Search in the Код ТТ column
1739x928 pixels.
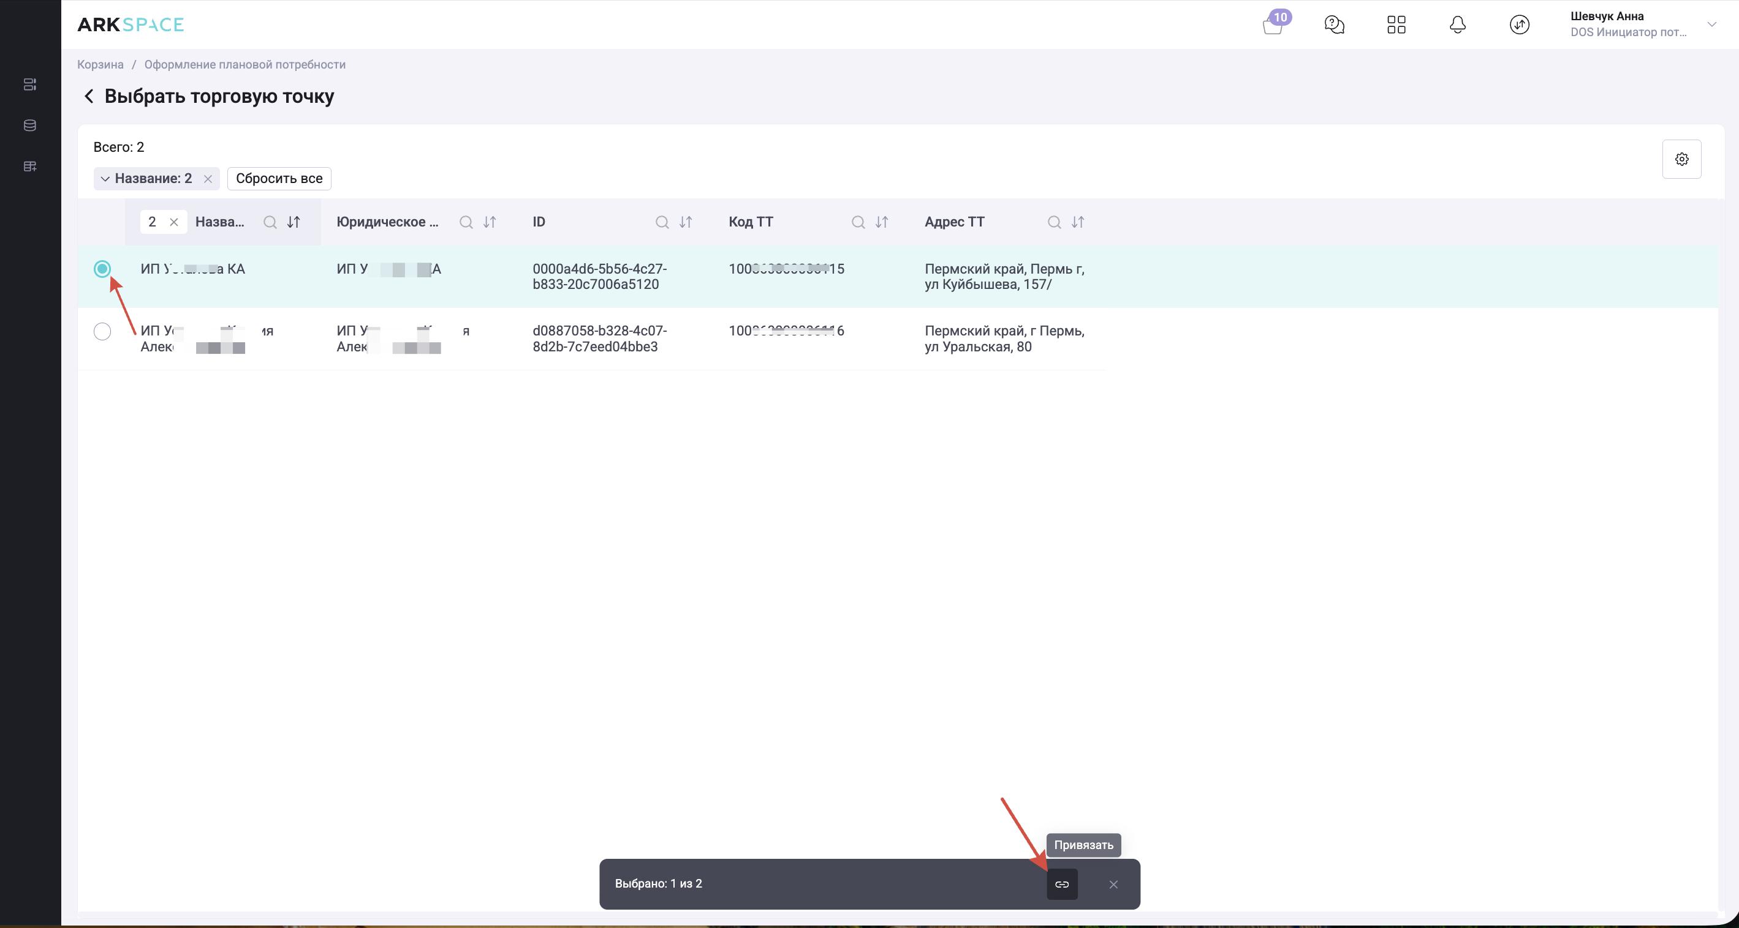point(858,222)
